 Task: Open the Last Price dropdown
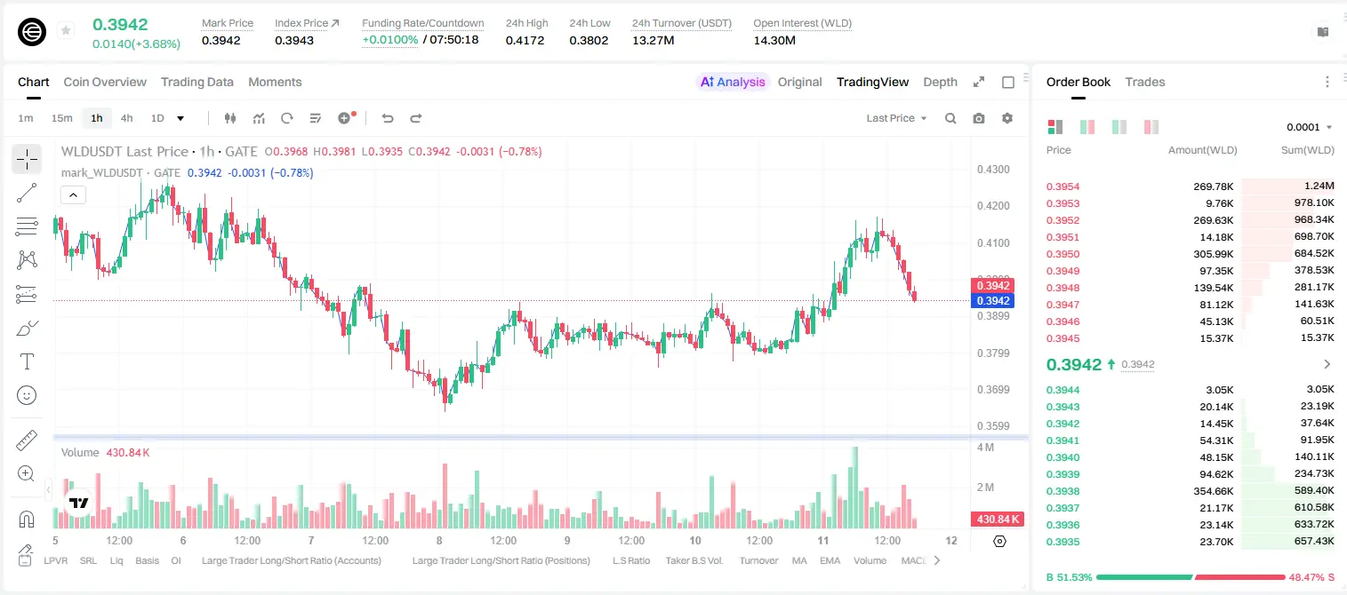click(896, 118)
